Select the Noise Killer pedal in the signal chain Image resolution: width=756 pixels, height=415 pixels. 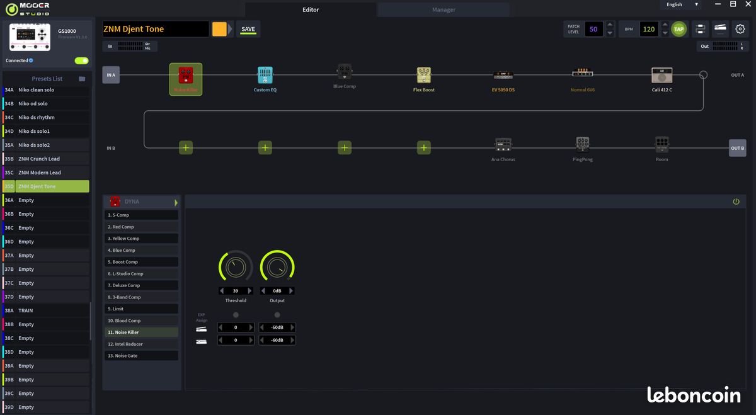pos(185,79)
